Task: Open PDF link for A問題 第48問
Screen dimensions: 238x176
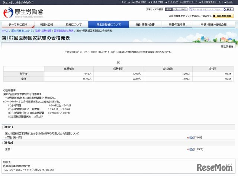Action: tap(192, 138)
